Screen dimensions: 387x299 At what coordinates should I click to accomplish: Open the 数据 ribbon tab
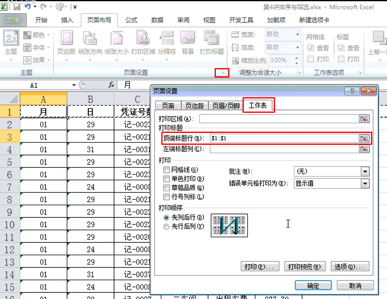coord(157,20)
